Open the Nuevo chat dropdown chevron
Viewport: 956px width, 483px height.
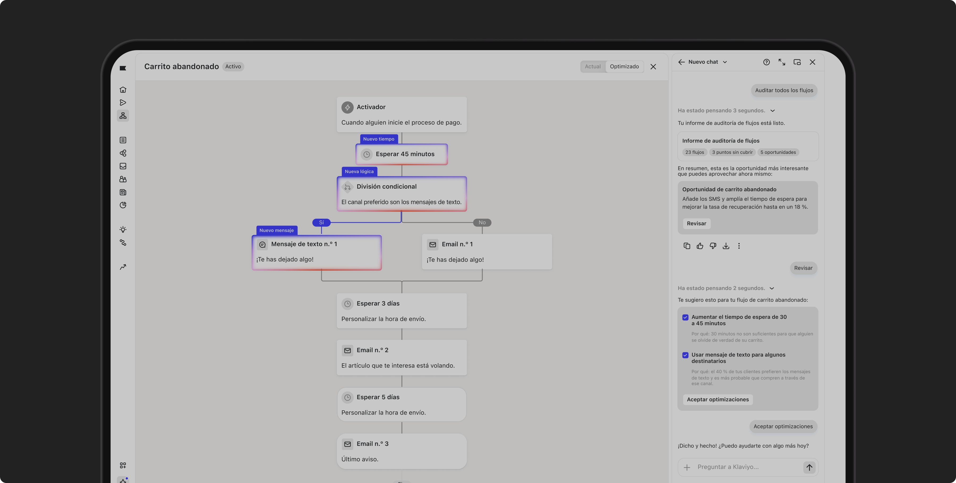(725, 62)
